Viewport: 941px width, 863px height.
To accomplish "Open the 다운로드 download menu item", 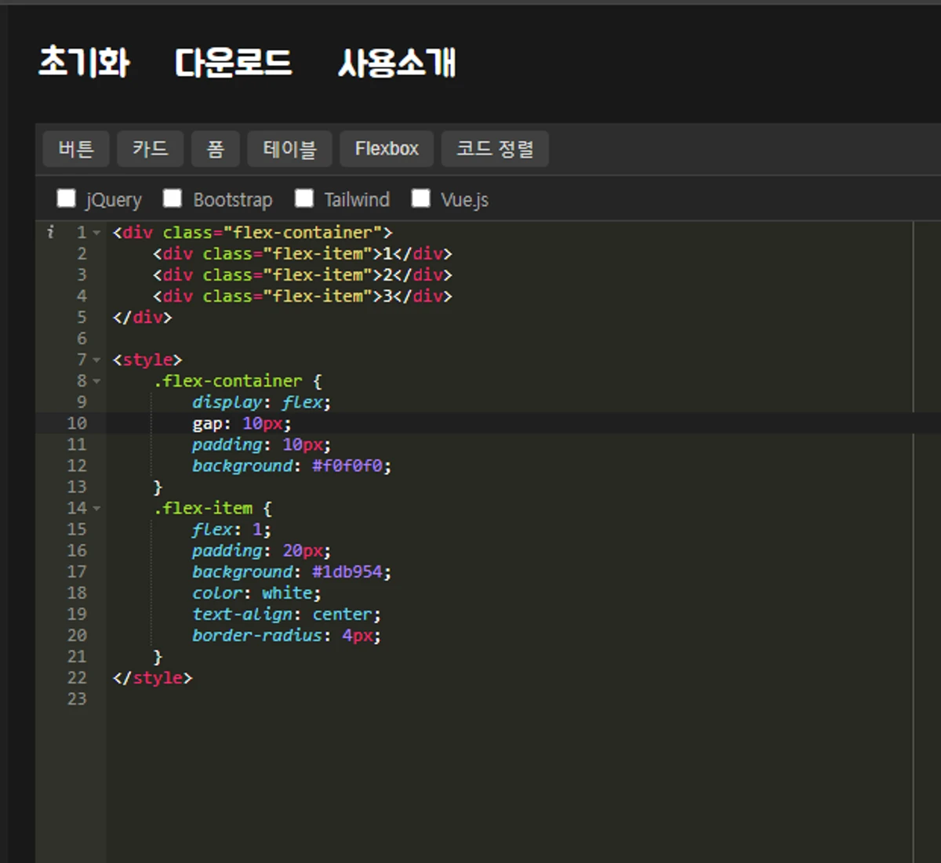I will pyautogui.click(x=233, y=63).
